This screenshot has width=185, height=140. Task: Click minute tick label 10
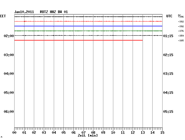[113, 133]
